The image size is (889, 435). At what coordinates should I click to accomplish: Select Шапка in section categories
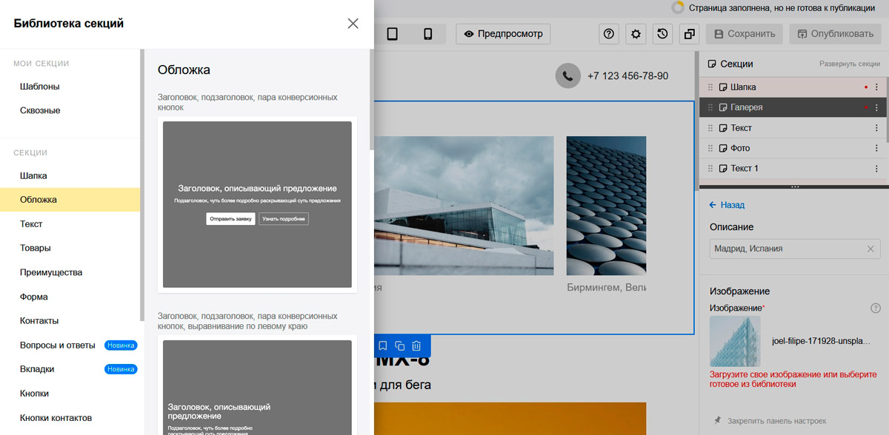point(33,176)
